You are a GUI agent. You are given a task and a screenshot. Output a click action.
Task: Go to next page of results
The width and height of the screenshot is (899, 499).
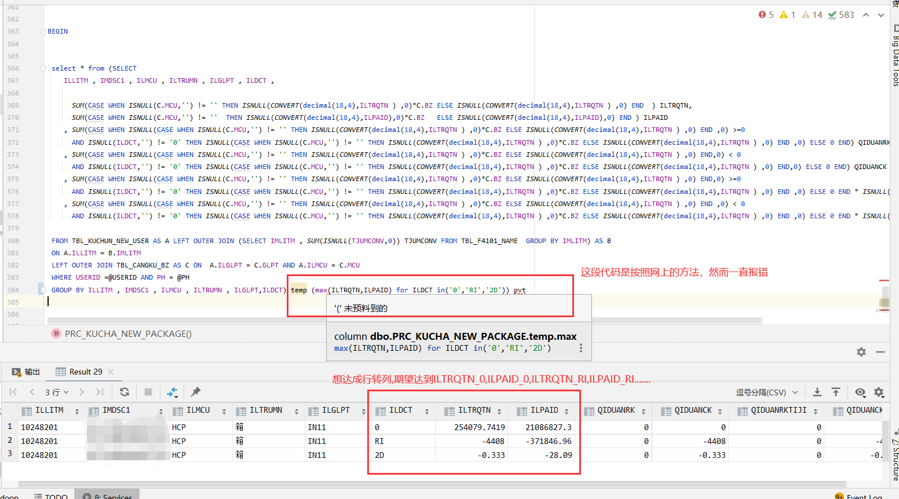tap(82, 392)
